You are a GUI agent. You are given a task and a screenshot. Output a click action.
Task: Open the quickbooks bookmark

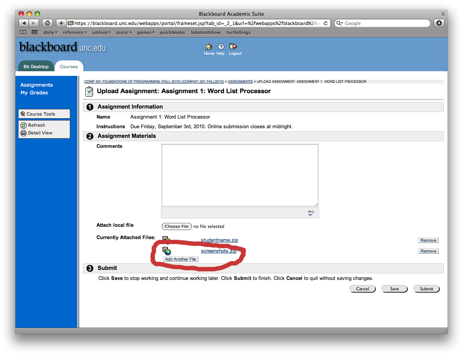172,32
